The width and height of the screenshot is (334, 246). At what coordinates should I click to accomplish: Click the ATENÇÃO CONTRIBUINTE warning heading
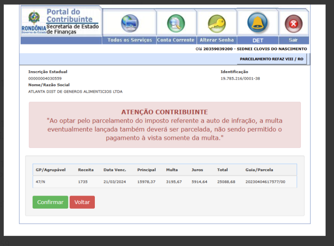tap(164, 112)
